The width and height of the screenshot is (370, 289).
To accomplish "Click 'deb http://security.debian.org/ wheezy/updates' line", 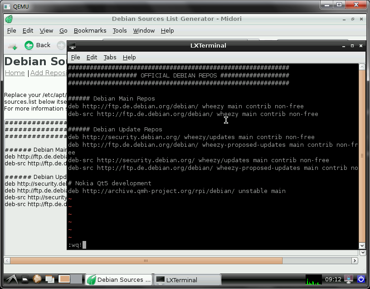I will [191, 137].
